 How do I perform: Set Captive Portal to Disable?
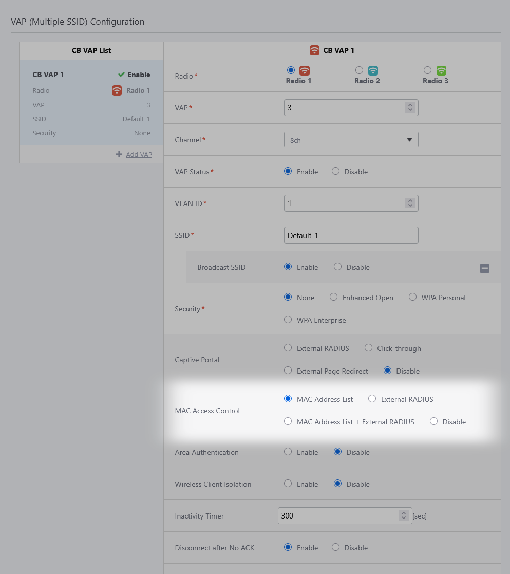[x=387, y=371]
